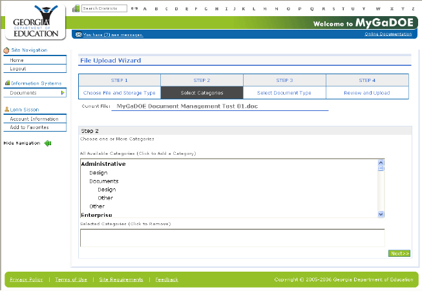Screen dimensions: 422x291
Task: Filter districts by letter G
Action: point(206,8)
